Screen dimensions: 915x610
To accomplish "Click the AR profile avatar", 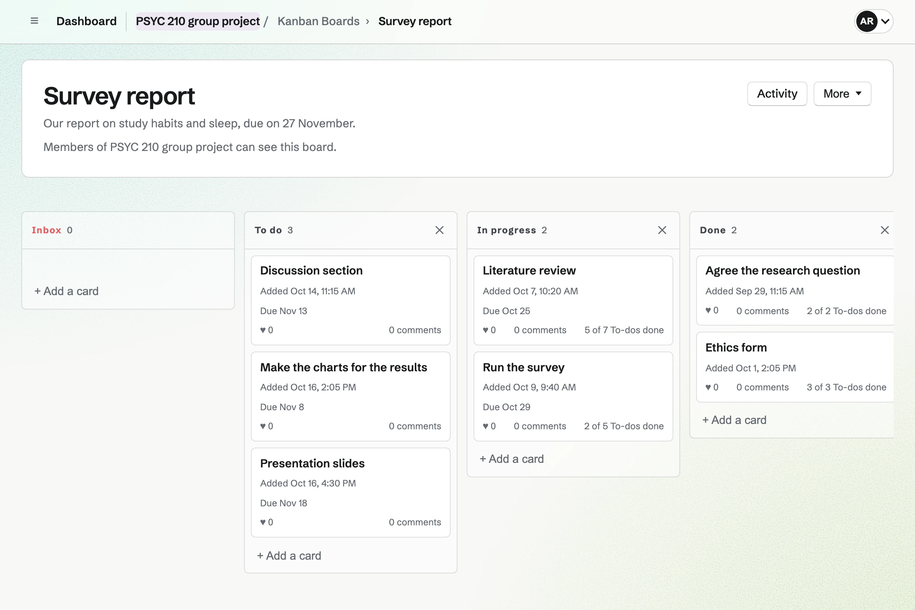I will click(866, 21).
